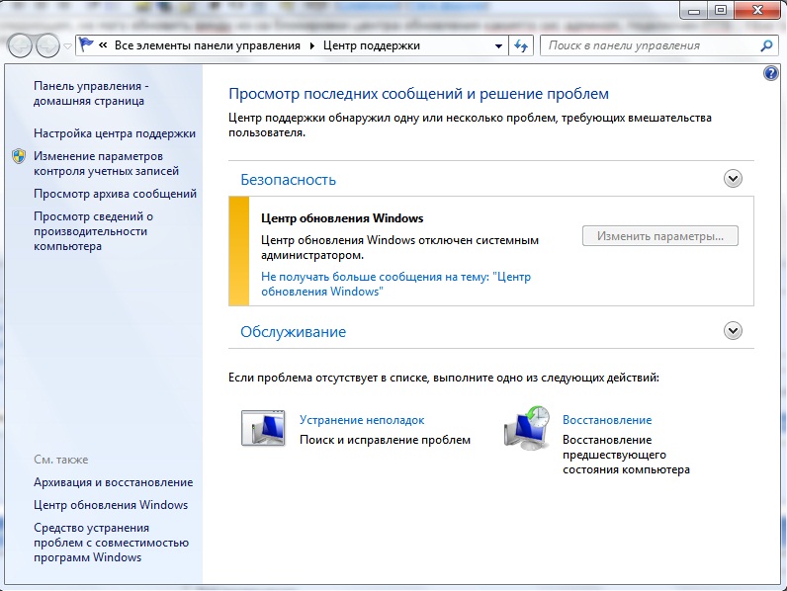The image size is (787, 591).
Task: Click the Action Center flag icon in address bar
Action: tap(87, 45)
